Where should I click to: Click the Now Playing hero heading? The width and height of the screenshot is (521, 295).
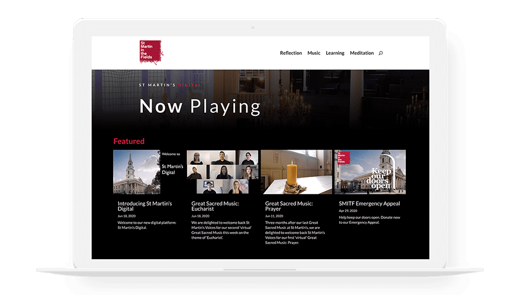tap(200, 106)
